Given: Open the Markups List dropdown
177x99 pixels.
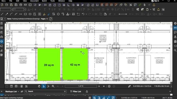Looking at the screenshot, I should 12,92.
